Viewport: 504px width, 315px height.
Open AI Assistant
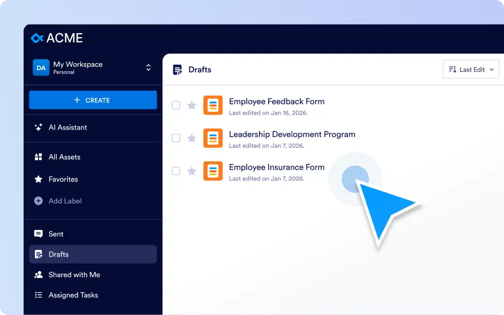(93, 127)
